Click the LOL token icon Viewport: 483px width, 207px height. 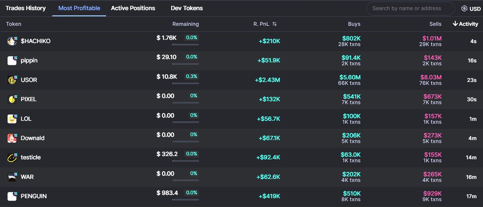(x=12, y=119)
